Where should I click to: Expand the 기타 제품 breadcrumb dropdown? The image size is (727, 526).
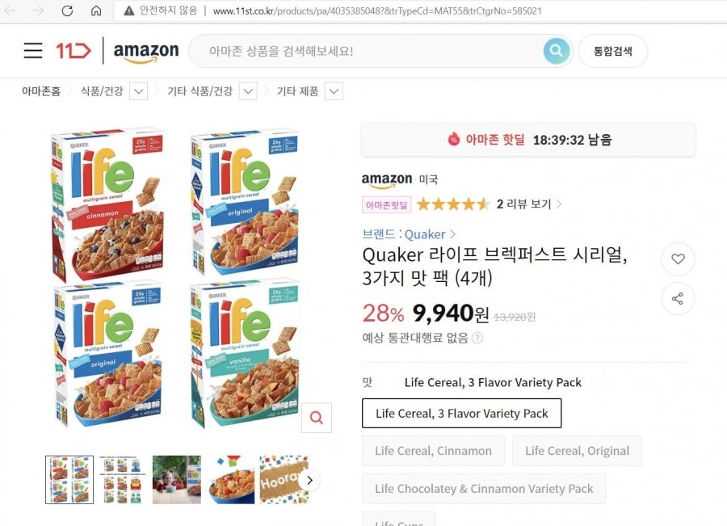334,91
